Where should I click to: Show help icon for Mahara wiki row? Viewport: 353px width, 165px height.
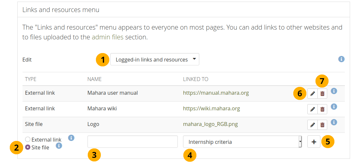[334, 107]
